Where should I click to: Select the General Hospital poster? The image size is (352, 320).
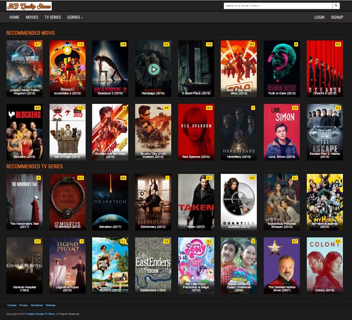[24, 266]
